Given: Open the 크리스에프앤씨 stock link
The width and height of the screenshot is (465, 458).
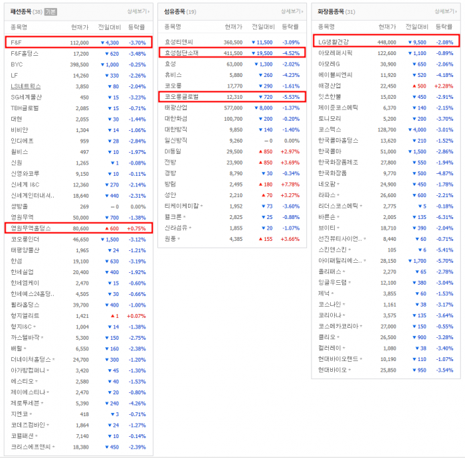Looking at the screenshot, I should (x=31, y=447).
